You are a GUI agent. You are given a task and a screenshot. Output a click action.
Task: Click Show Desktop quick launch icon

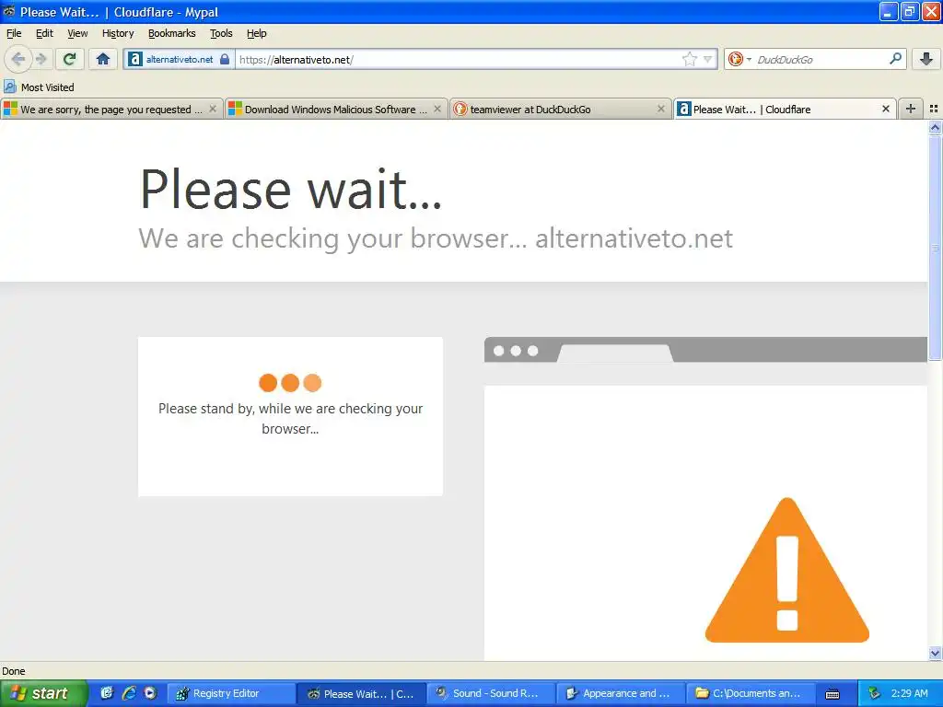pyautogui.click(x=107, y=693)
